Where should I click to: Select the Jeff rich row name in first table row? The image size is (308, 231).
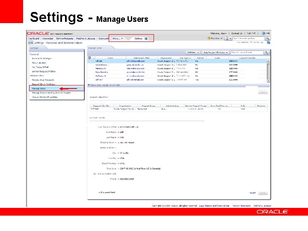click(x=99, y=61)
